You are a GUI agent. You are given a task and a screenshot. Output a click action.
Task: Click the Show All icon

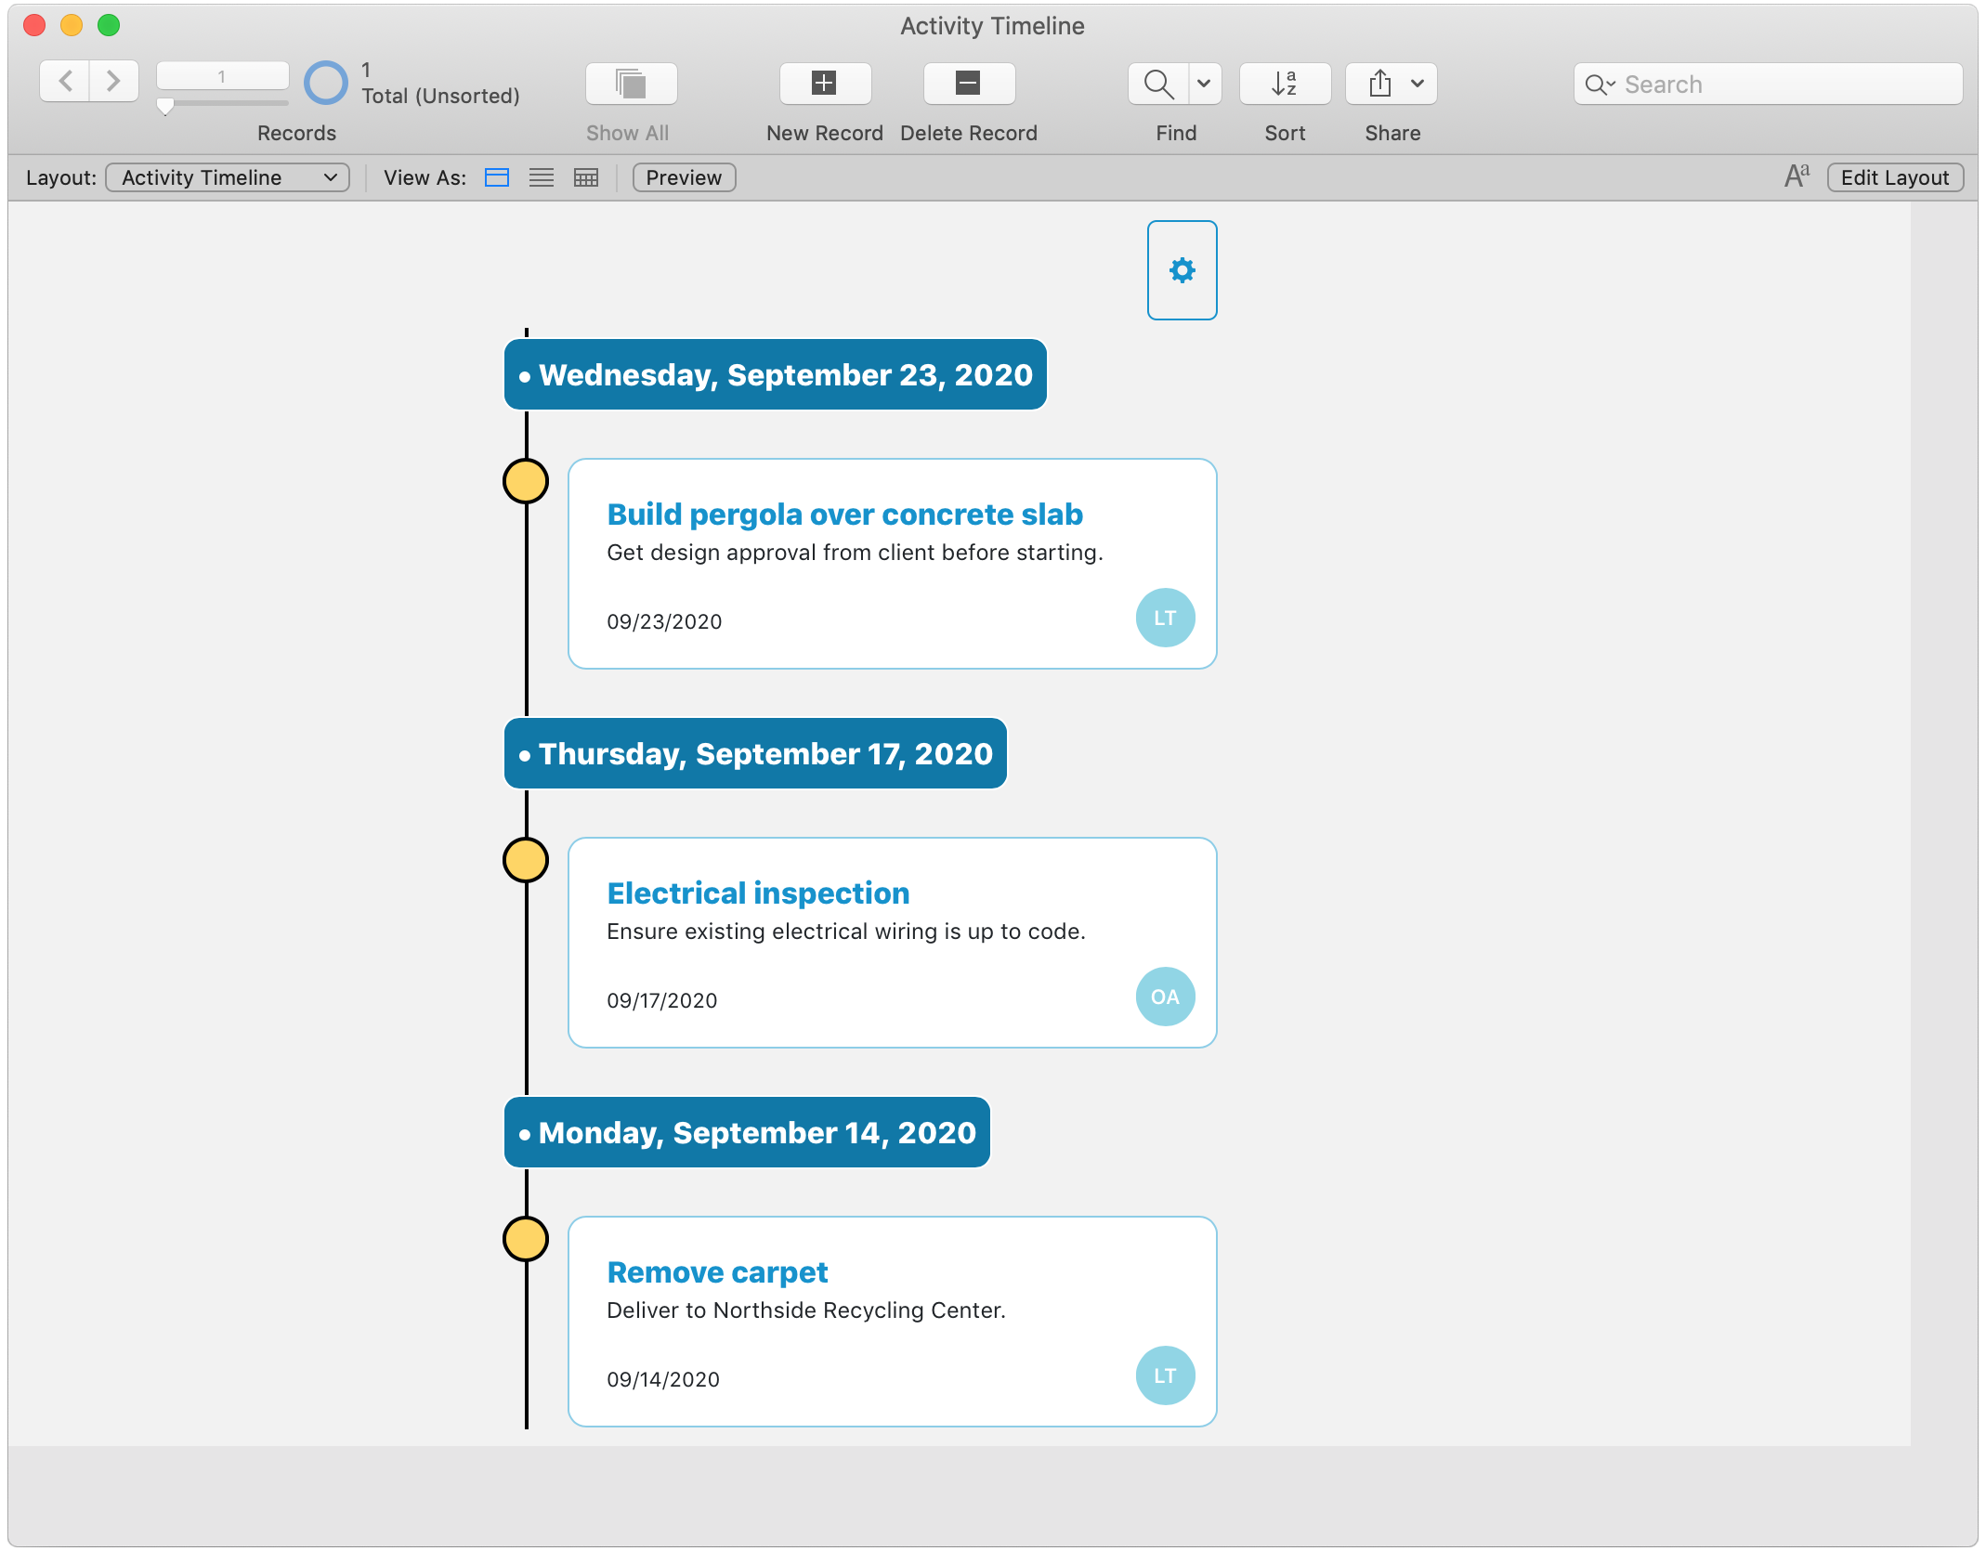[x=631, y=84]
